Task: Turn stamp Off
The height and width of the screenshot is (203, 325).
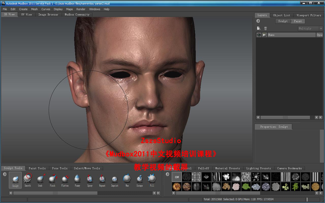Action: [177, 177]
